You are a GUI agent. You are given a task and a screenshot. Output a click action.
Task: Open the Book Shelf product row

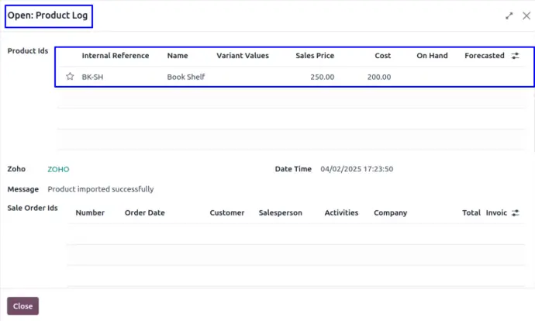(x=186, y=77)
